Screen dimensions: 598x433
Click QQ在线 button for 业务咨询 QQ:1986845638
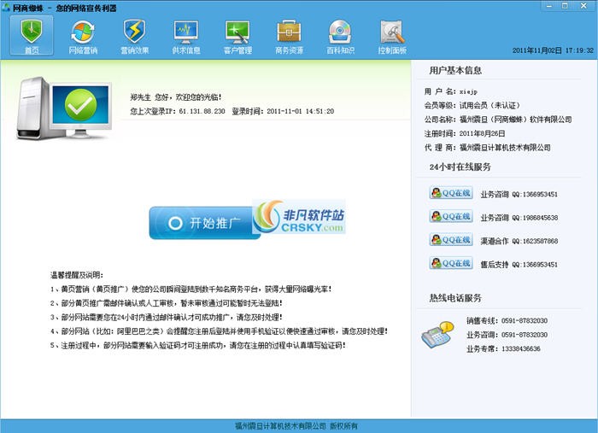(451, 216)
